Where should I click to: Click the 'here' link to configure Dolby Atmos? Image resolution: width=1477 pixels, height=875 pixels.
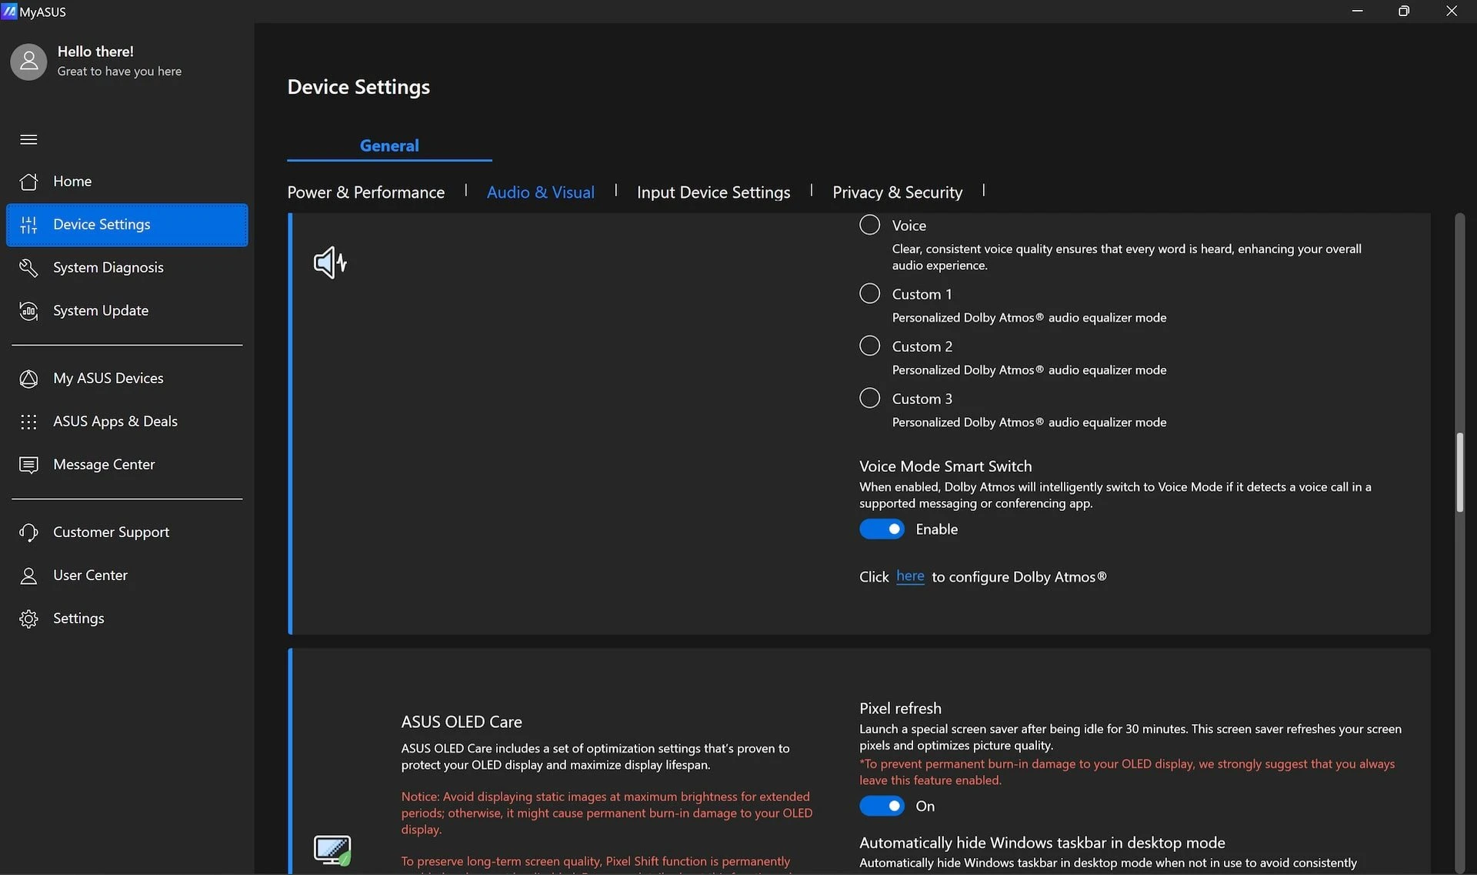(910, 576)
